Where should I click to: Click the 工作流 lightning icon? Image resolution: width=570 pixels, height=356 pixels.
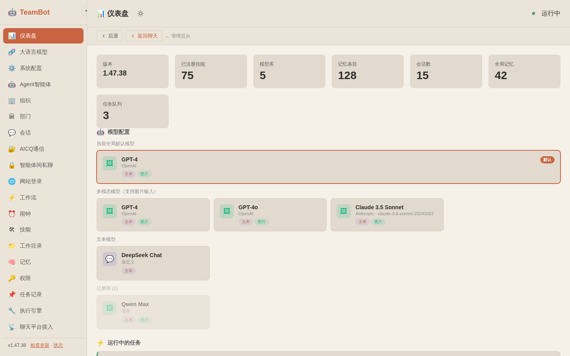12,197
